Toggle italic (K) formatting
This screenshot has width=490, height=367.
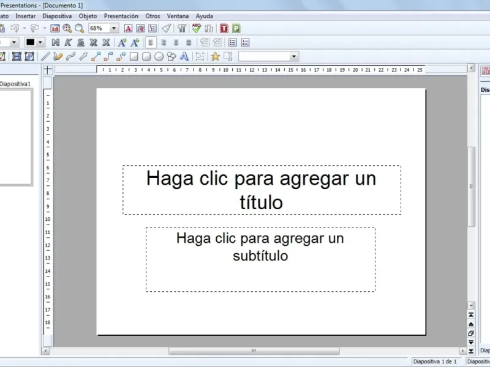68,42
